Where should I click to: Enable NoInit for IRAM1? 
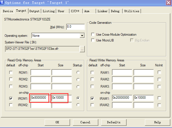pyautogui.click(x=159, y=98)
